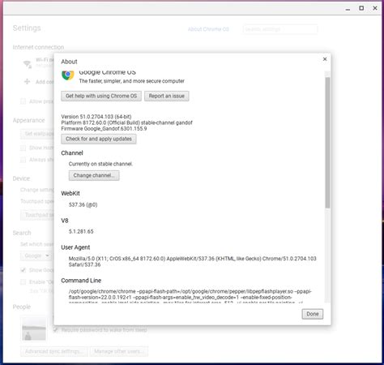Select the Platform 8172.60.0 text line
The height and width of the screenshot is (365, 384).
[126, 122]
